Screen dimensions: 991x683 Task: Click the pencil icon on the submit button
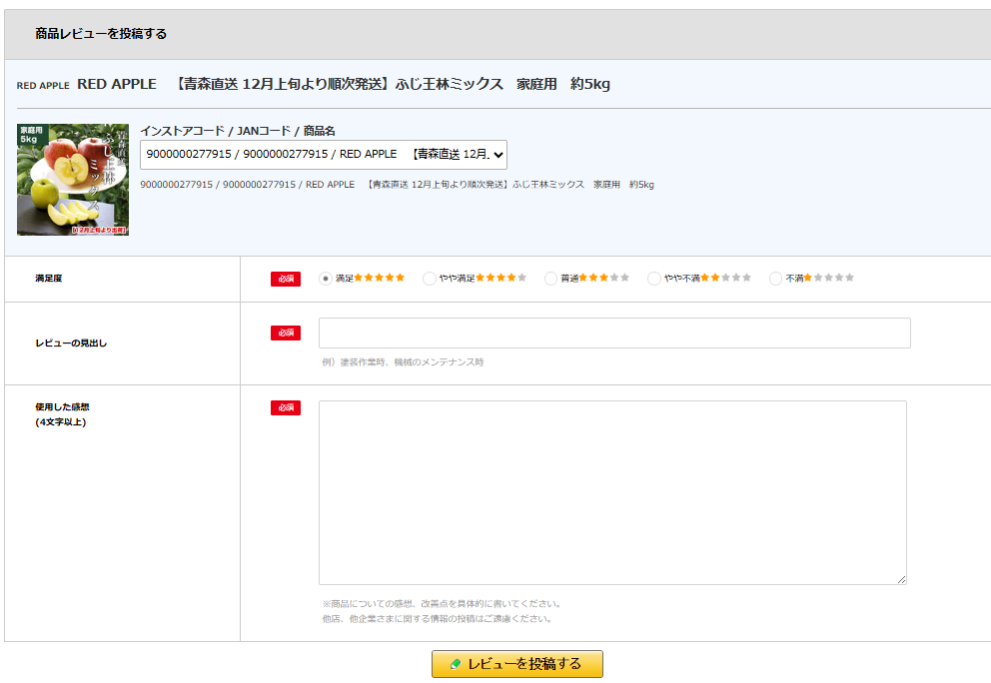click(x=456, y=664)
